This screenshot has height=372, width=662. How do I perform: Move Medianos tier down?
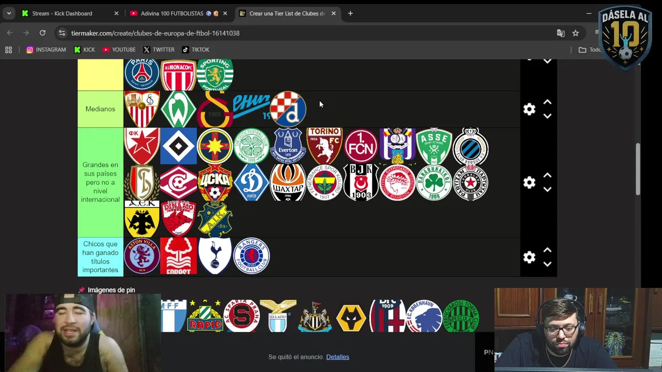[x=547, y=116]
